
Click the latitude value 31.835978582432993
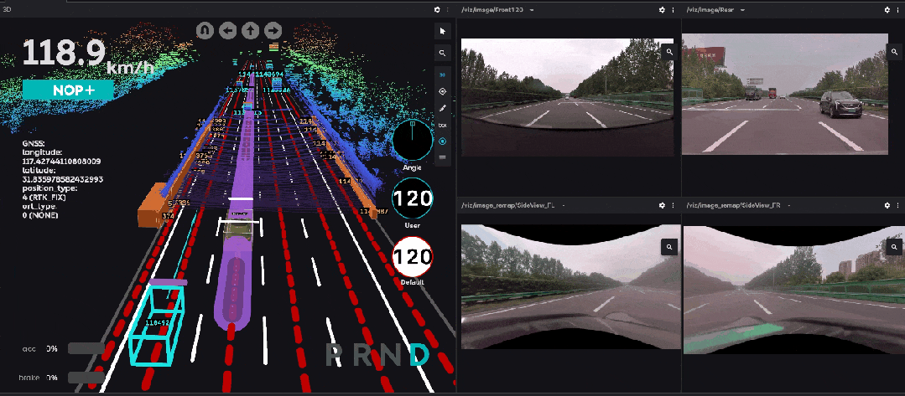(62, 179)
